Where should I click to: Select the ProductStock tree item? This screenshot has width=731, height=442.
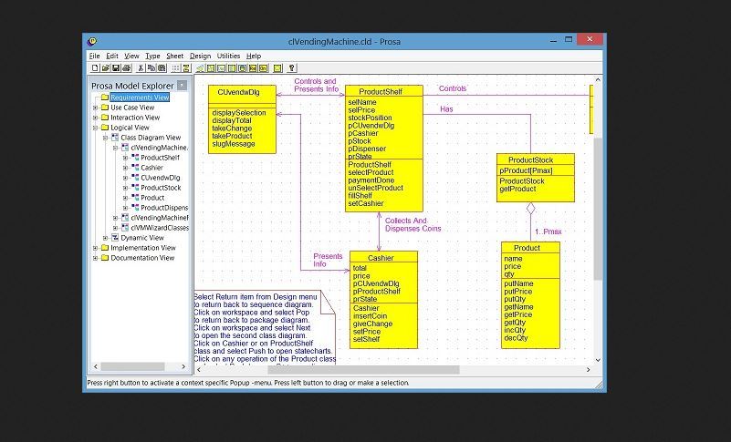pyautogui.click(x=161, y=188)
